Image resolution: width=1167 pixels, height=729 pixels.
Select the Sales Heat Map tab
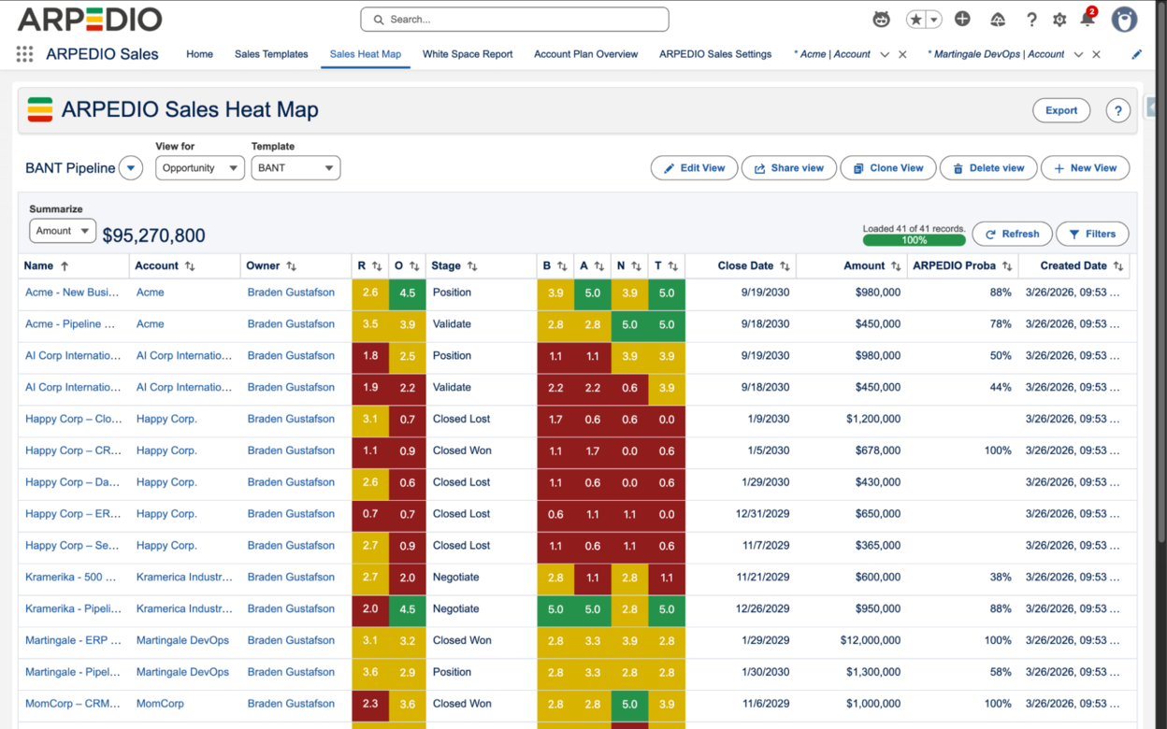pos(366,54)
